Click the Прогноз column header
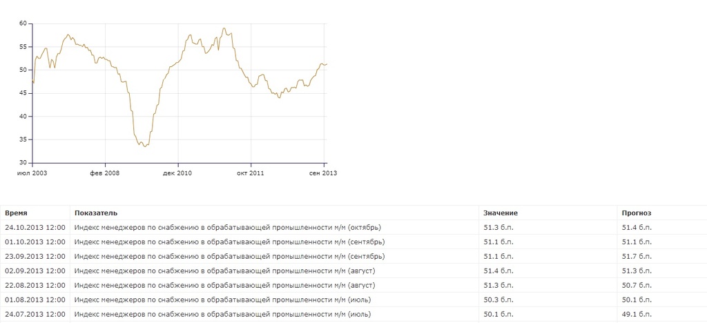 [x=637, y=213]
